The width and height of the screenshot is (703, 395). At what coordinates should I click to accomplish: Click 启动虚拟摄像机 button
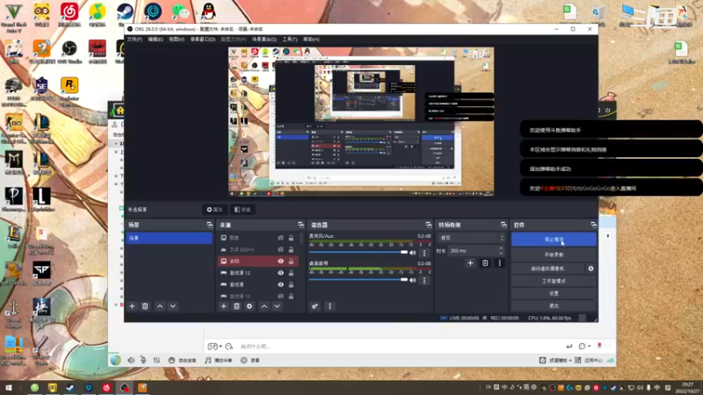click(x=547, y=269)
